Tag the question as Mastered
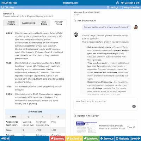 [x=91, y=139]
